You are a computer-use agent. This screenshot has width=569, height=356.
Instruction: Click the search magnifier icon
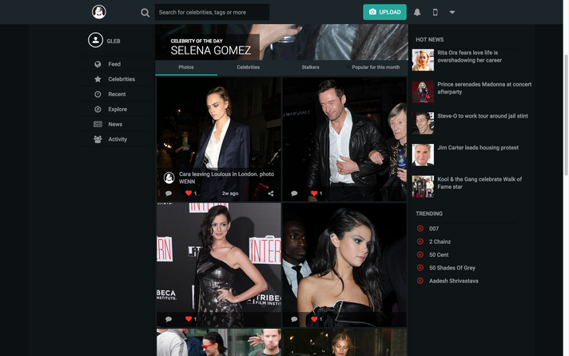point(145,13)
